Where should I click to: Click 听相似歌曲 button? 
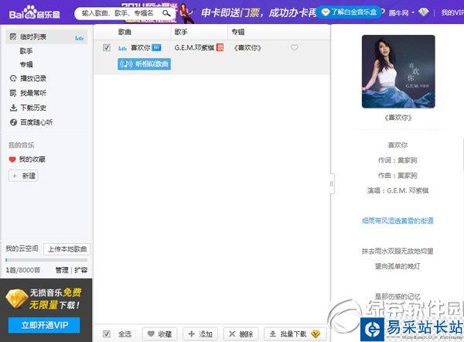pos(144,64)
